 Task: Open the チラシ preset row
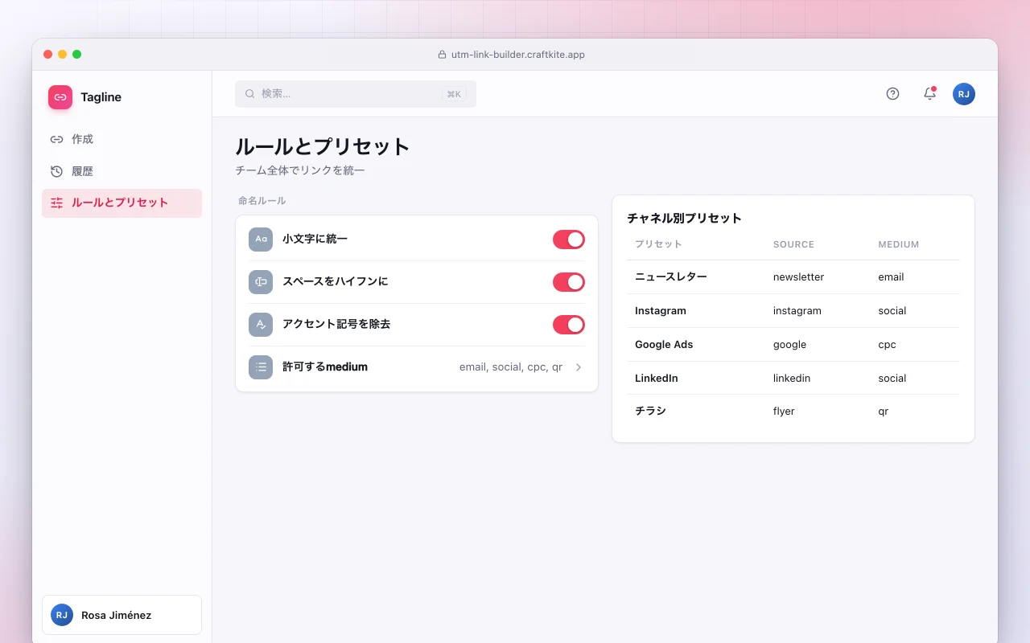coord(793,411)
